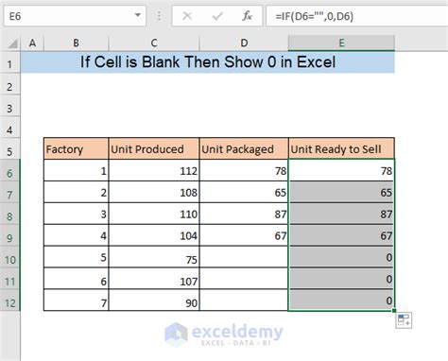448x361 pixels.
Task: Click the three-dot formula bar handle
Action: pos(159,16)
